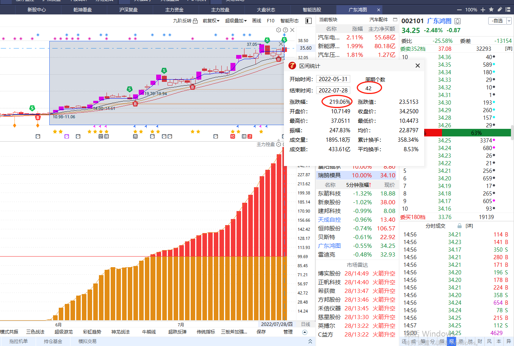Viewport: 514px width, 346px height.
Task: Select the 画线 drawing tool
Action: pyautogui.click(x=257, y=21)
